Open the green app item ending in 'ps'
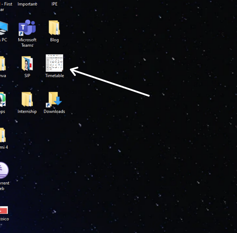Screen dimensions: 237x233 (x=2, y=99)
